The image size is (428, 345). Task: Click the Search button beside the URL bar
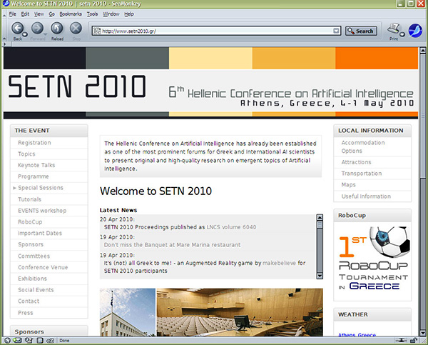(360, 31)
